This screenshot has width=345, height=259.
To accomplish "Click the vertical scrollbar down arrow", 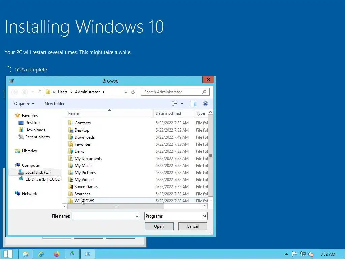I will [x=210, y=200].
